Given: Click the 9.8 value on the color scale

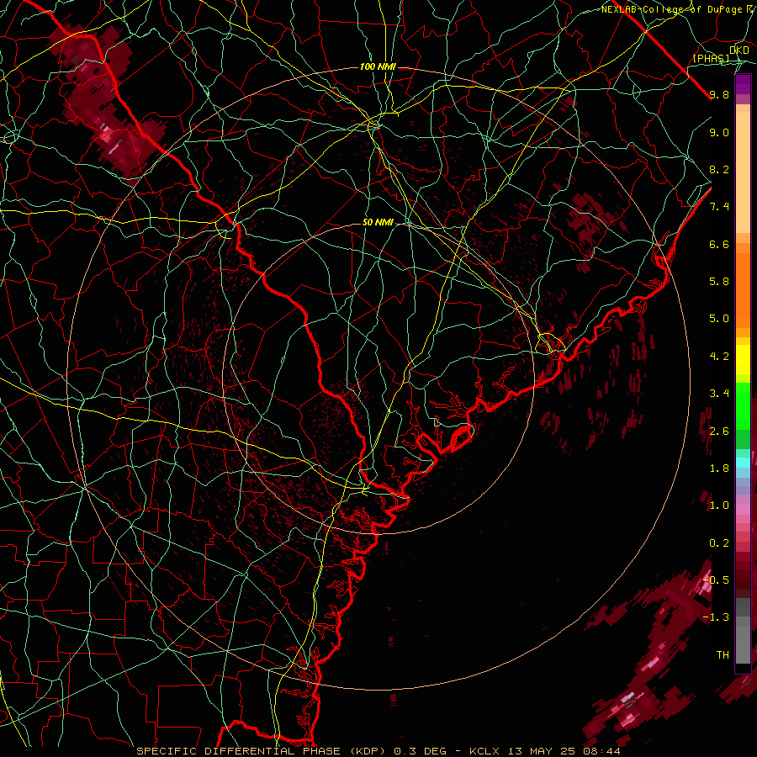Looking at the screenshot, I should [x=719, y=94].
